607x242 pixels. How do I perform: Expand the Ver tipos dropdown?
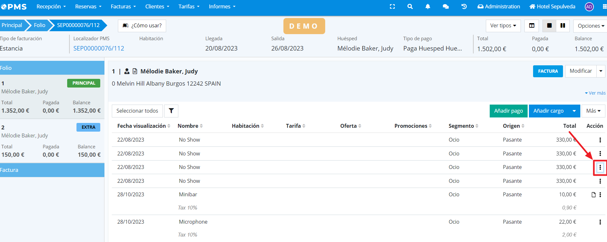click(503, 26)
